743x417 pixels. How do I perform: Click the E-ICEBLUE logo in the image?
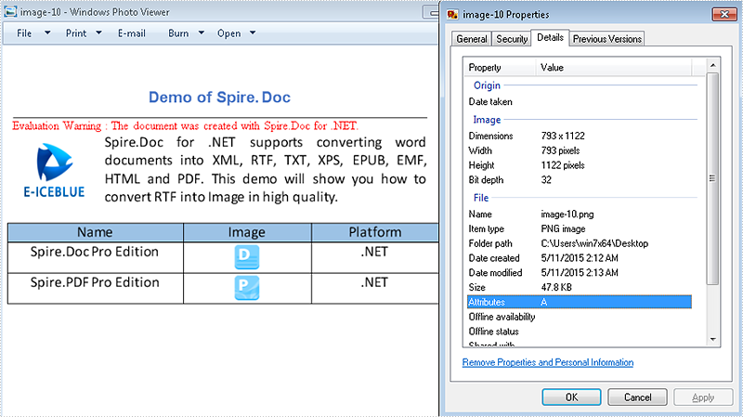click(55, 171)
